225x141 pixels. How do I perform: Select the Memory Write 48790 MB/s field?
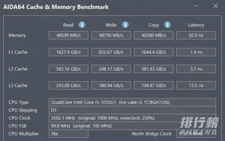[x=111, y=35]
